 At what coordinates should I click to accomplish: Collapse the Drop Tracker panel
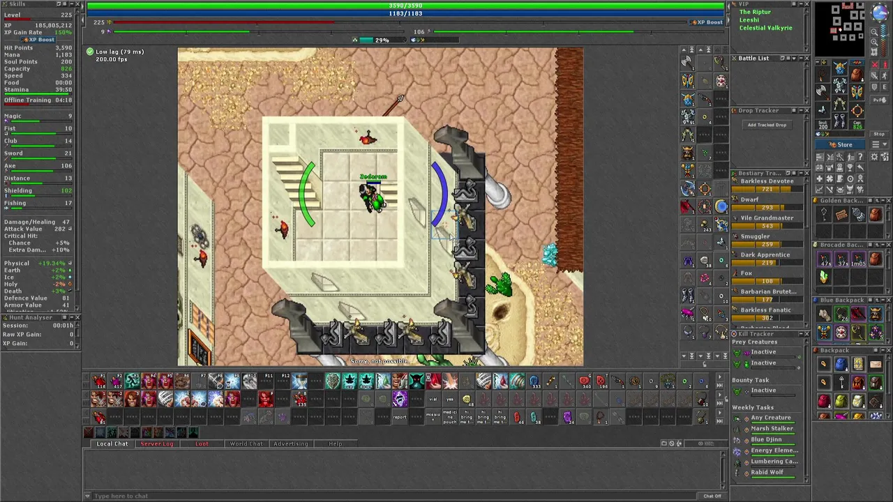pyautogui.click(x=801, y=110)
